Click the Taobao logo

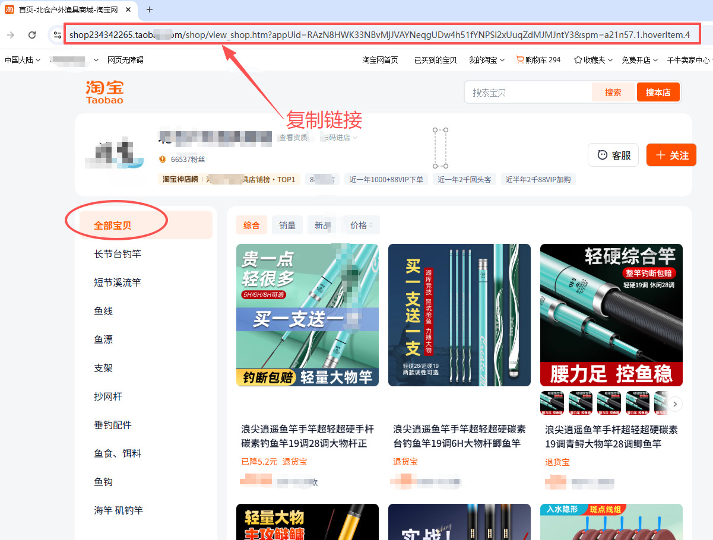point(104,92)
